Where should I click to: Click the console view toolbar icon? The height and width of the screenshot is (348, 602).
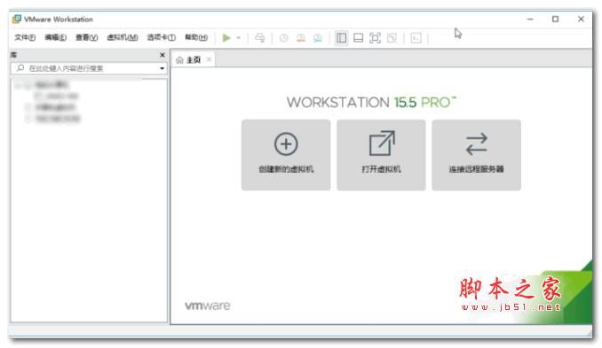click(x=416, y=38)
